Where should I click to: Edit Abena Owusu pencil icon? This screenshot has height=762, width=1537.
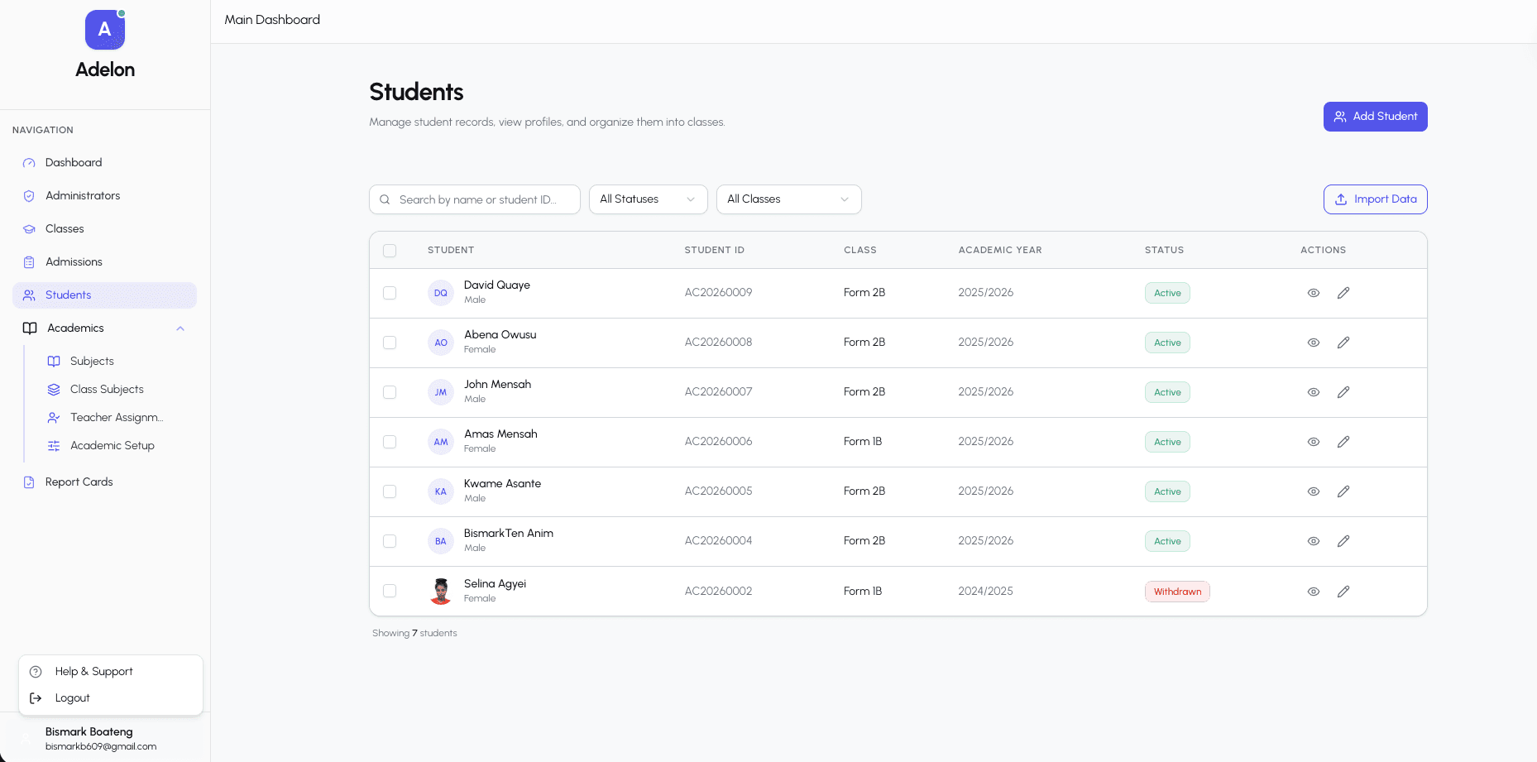pos(1343,343)
